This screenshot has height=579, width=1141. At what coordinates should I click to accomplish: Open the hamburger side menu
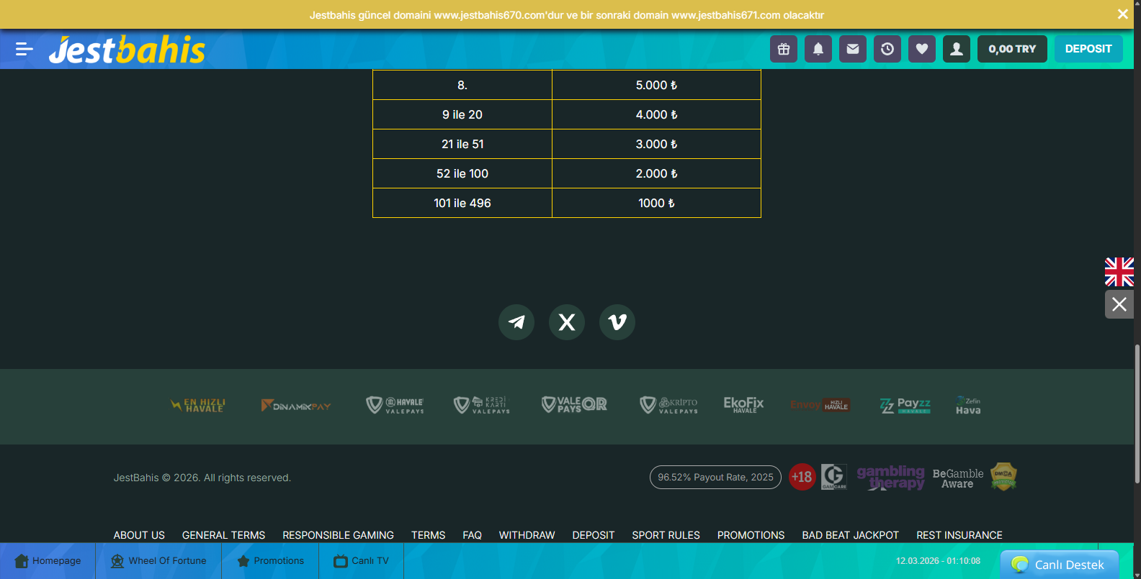pos(24,49)
